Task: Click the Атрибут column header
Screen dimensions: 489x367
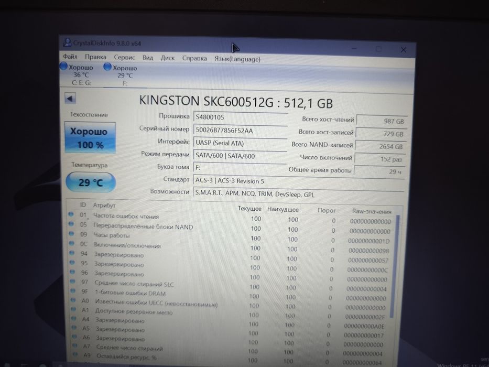Action: [x=104, y=206]
